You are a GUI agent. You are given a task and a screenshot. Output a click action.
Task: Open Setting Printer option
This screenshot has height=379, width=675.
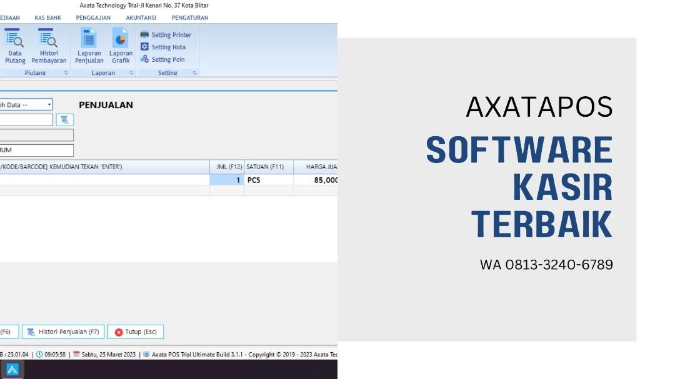click(166, 35)
